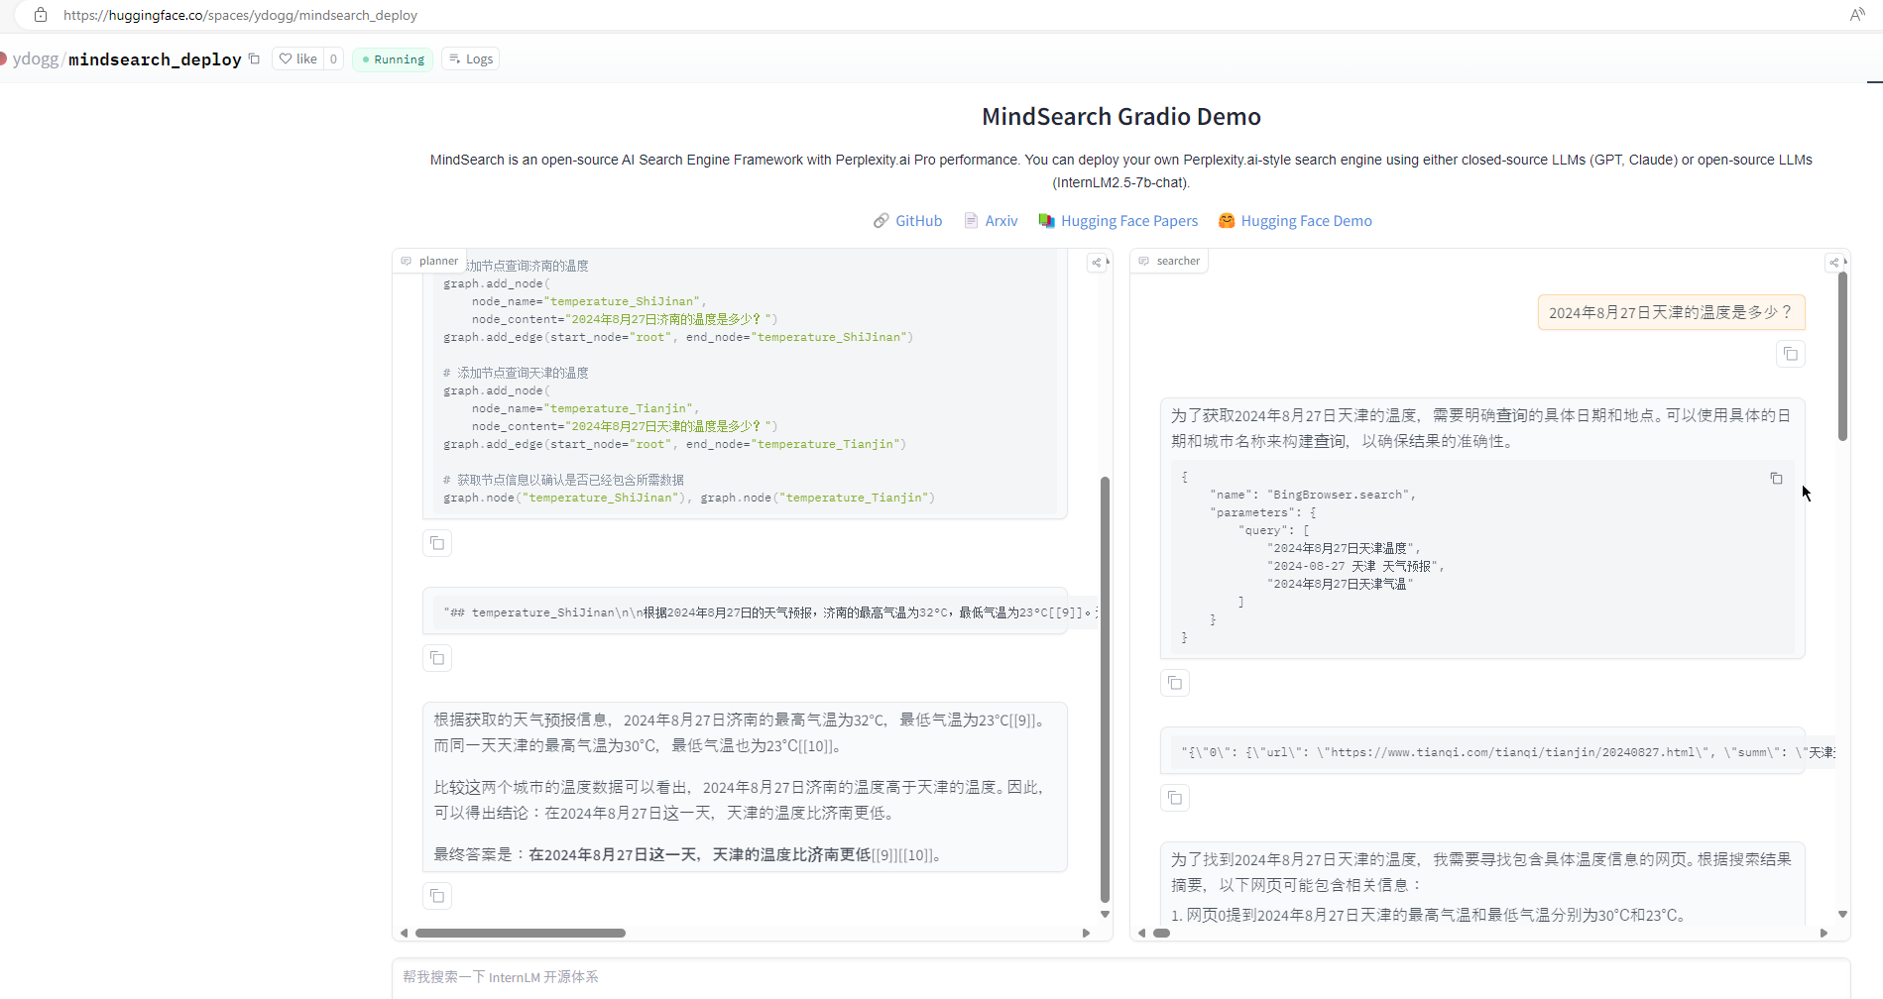Click the like count showing 0

click(x=333, y=58)
